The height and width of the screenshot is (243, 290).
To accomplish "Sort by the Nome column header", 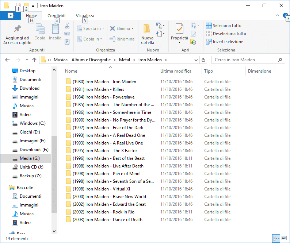I will [71, 71].
